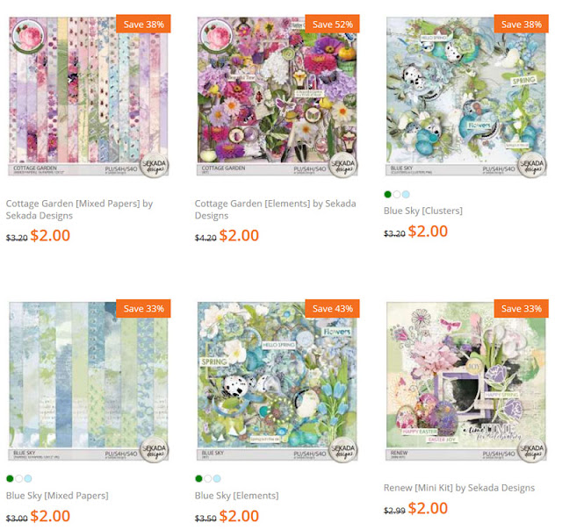Open the Blue Sky Elements product image

pos(277,381)
